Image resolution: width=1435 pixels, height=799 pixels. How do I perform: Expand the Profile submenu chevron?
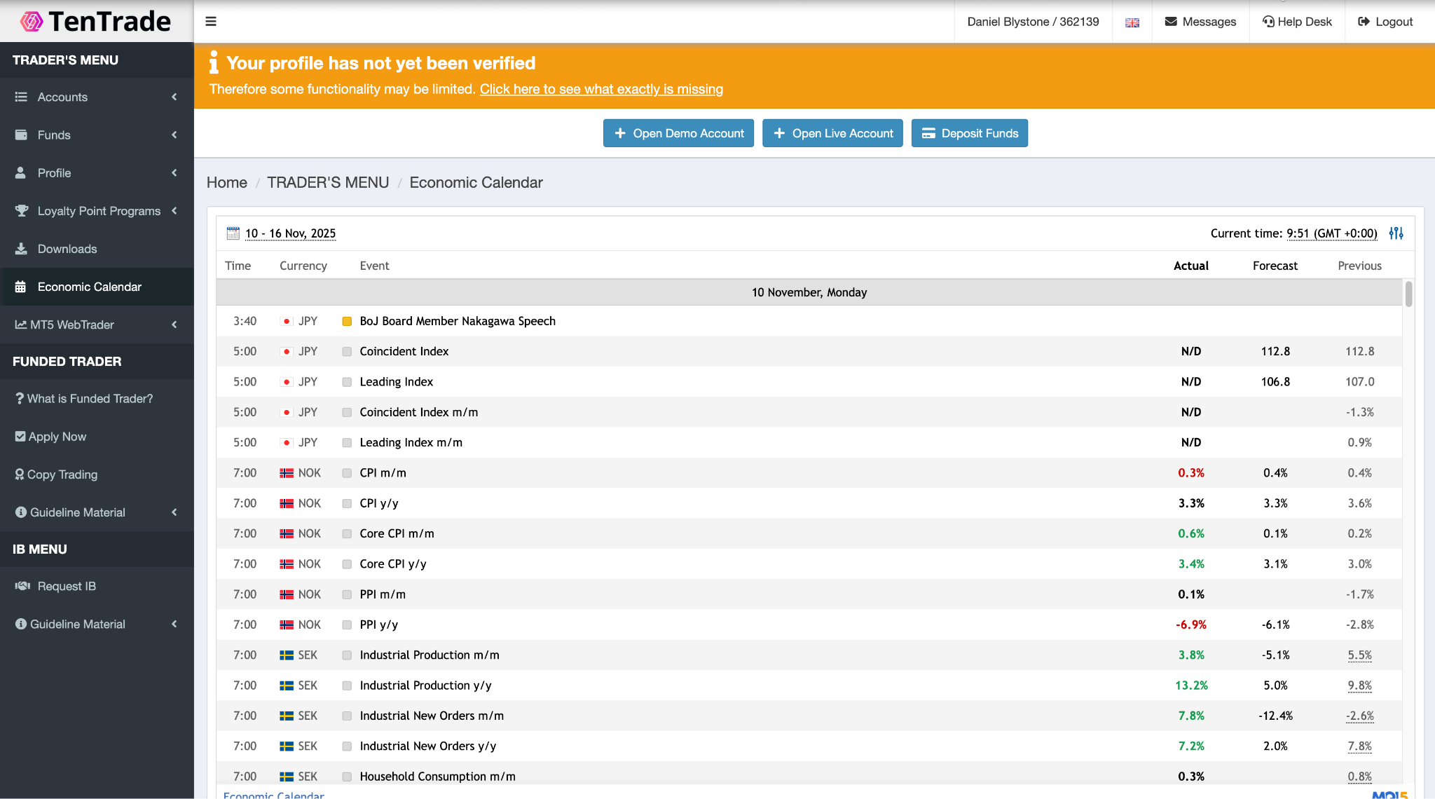tap(174, 172)
